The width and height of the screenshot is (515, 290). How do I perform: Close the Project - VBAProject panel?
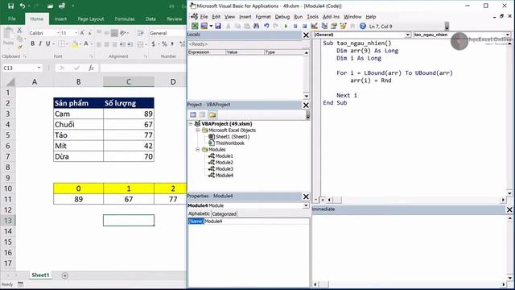coord(306,105)
